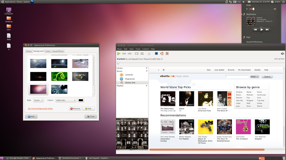Expand the Library section arrow
Viewport: 286px width, 160px height.
147,68
